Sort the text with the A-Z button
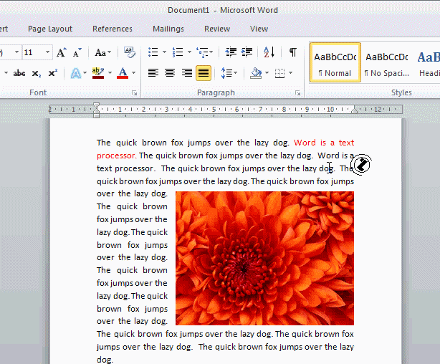440x364 pixels. coord(269,52)
